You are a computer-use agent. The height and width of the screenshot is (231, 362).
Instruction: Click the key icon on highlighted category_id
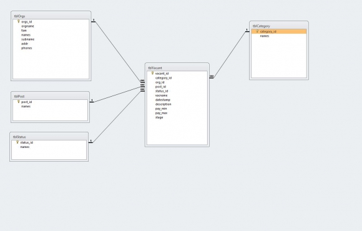[257, 31]
